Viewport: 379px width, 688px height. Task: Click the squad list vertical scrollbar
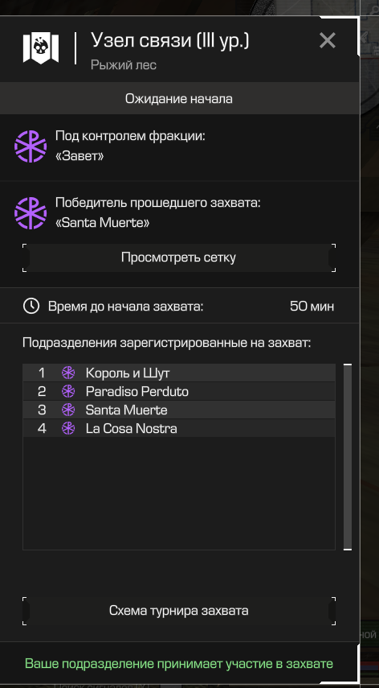point(348,457)
